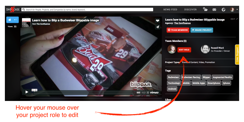
Task: Click the user avatar in header
Action: pos(232,9)
